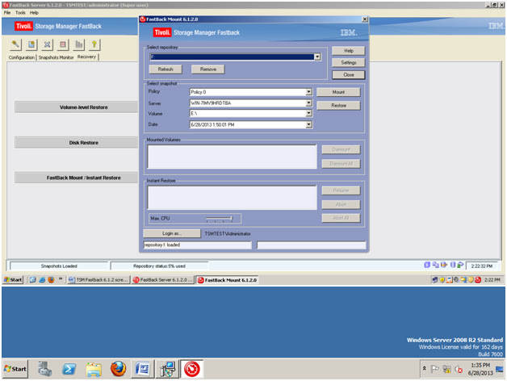Click the last status icon before 2:22:32 PM
Viewport: 507px width, 381px height.
pos(460,265)
